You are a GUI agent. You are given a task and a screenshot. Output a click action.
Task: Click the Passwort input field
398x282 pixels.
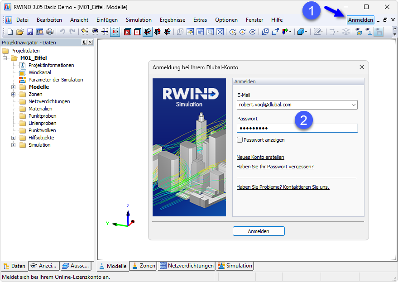297,128
